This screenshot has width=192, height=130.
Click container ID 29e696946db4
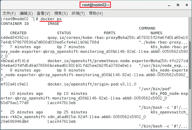(x=15, y=122)
